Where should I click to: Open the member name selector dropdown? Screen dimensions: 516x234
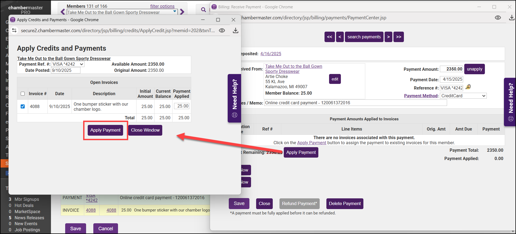tap(122, 12)
